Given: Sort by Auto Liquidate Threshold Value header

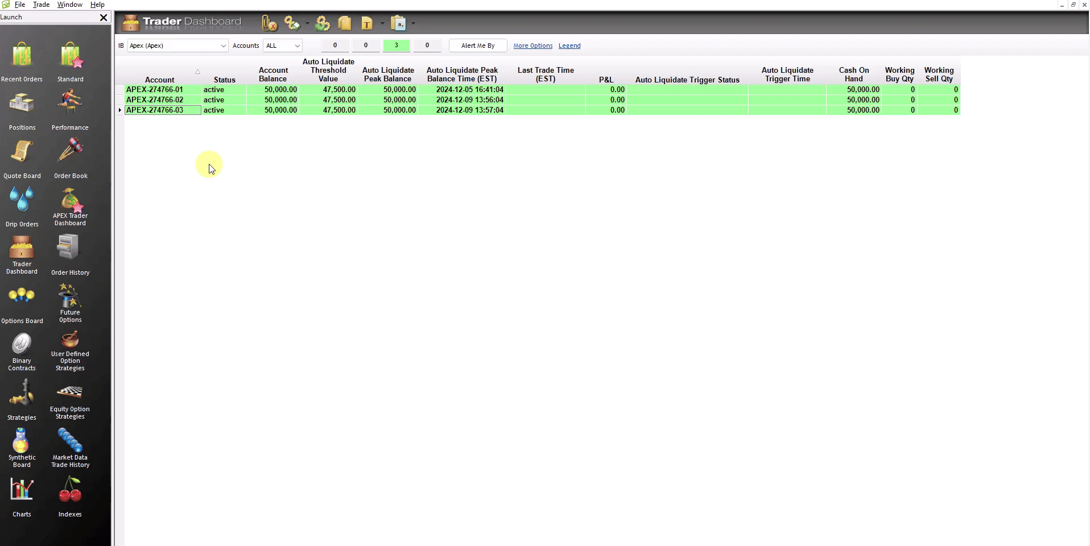Looking at the screenshot, I should [x=328, y=71].
